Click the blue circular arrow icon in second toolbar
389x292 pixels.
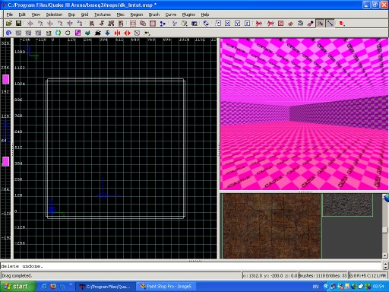[x=8, y=33]
